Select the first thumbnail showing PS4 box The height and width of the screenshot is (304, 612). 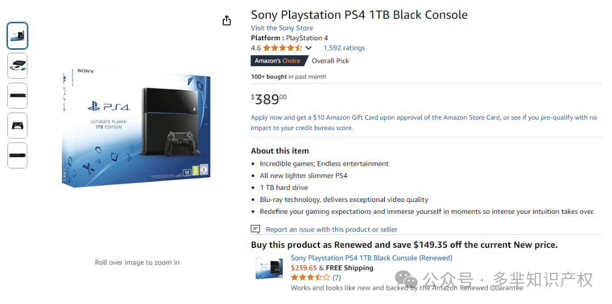[17, 36]
